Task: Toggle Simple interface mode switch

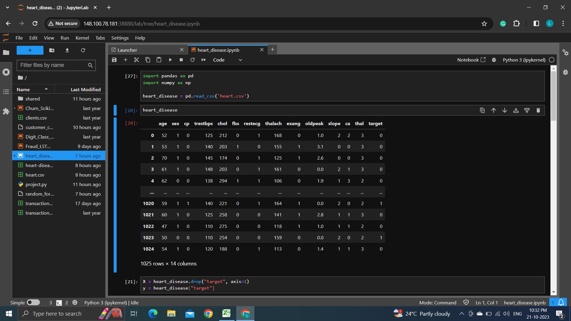Action: coord(33,303)
